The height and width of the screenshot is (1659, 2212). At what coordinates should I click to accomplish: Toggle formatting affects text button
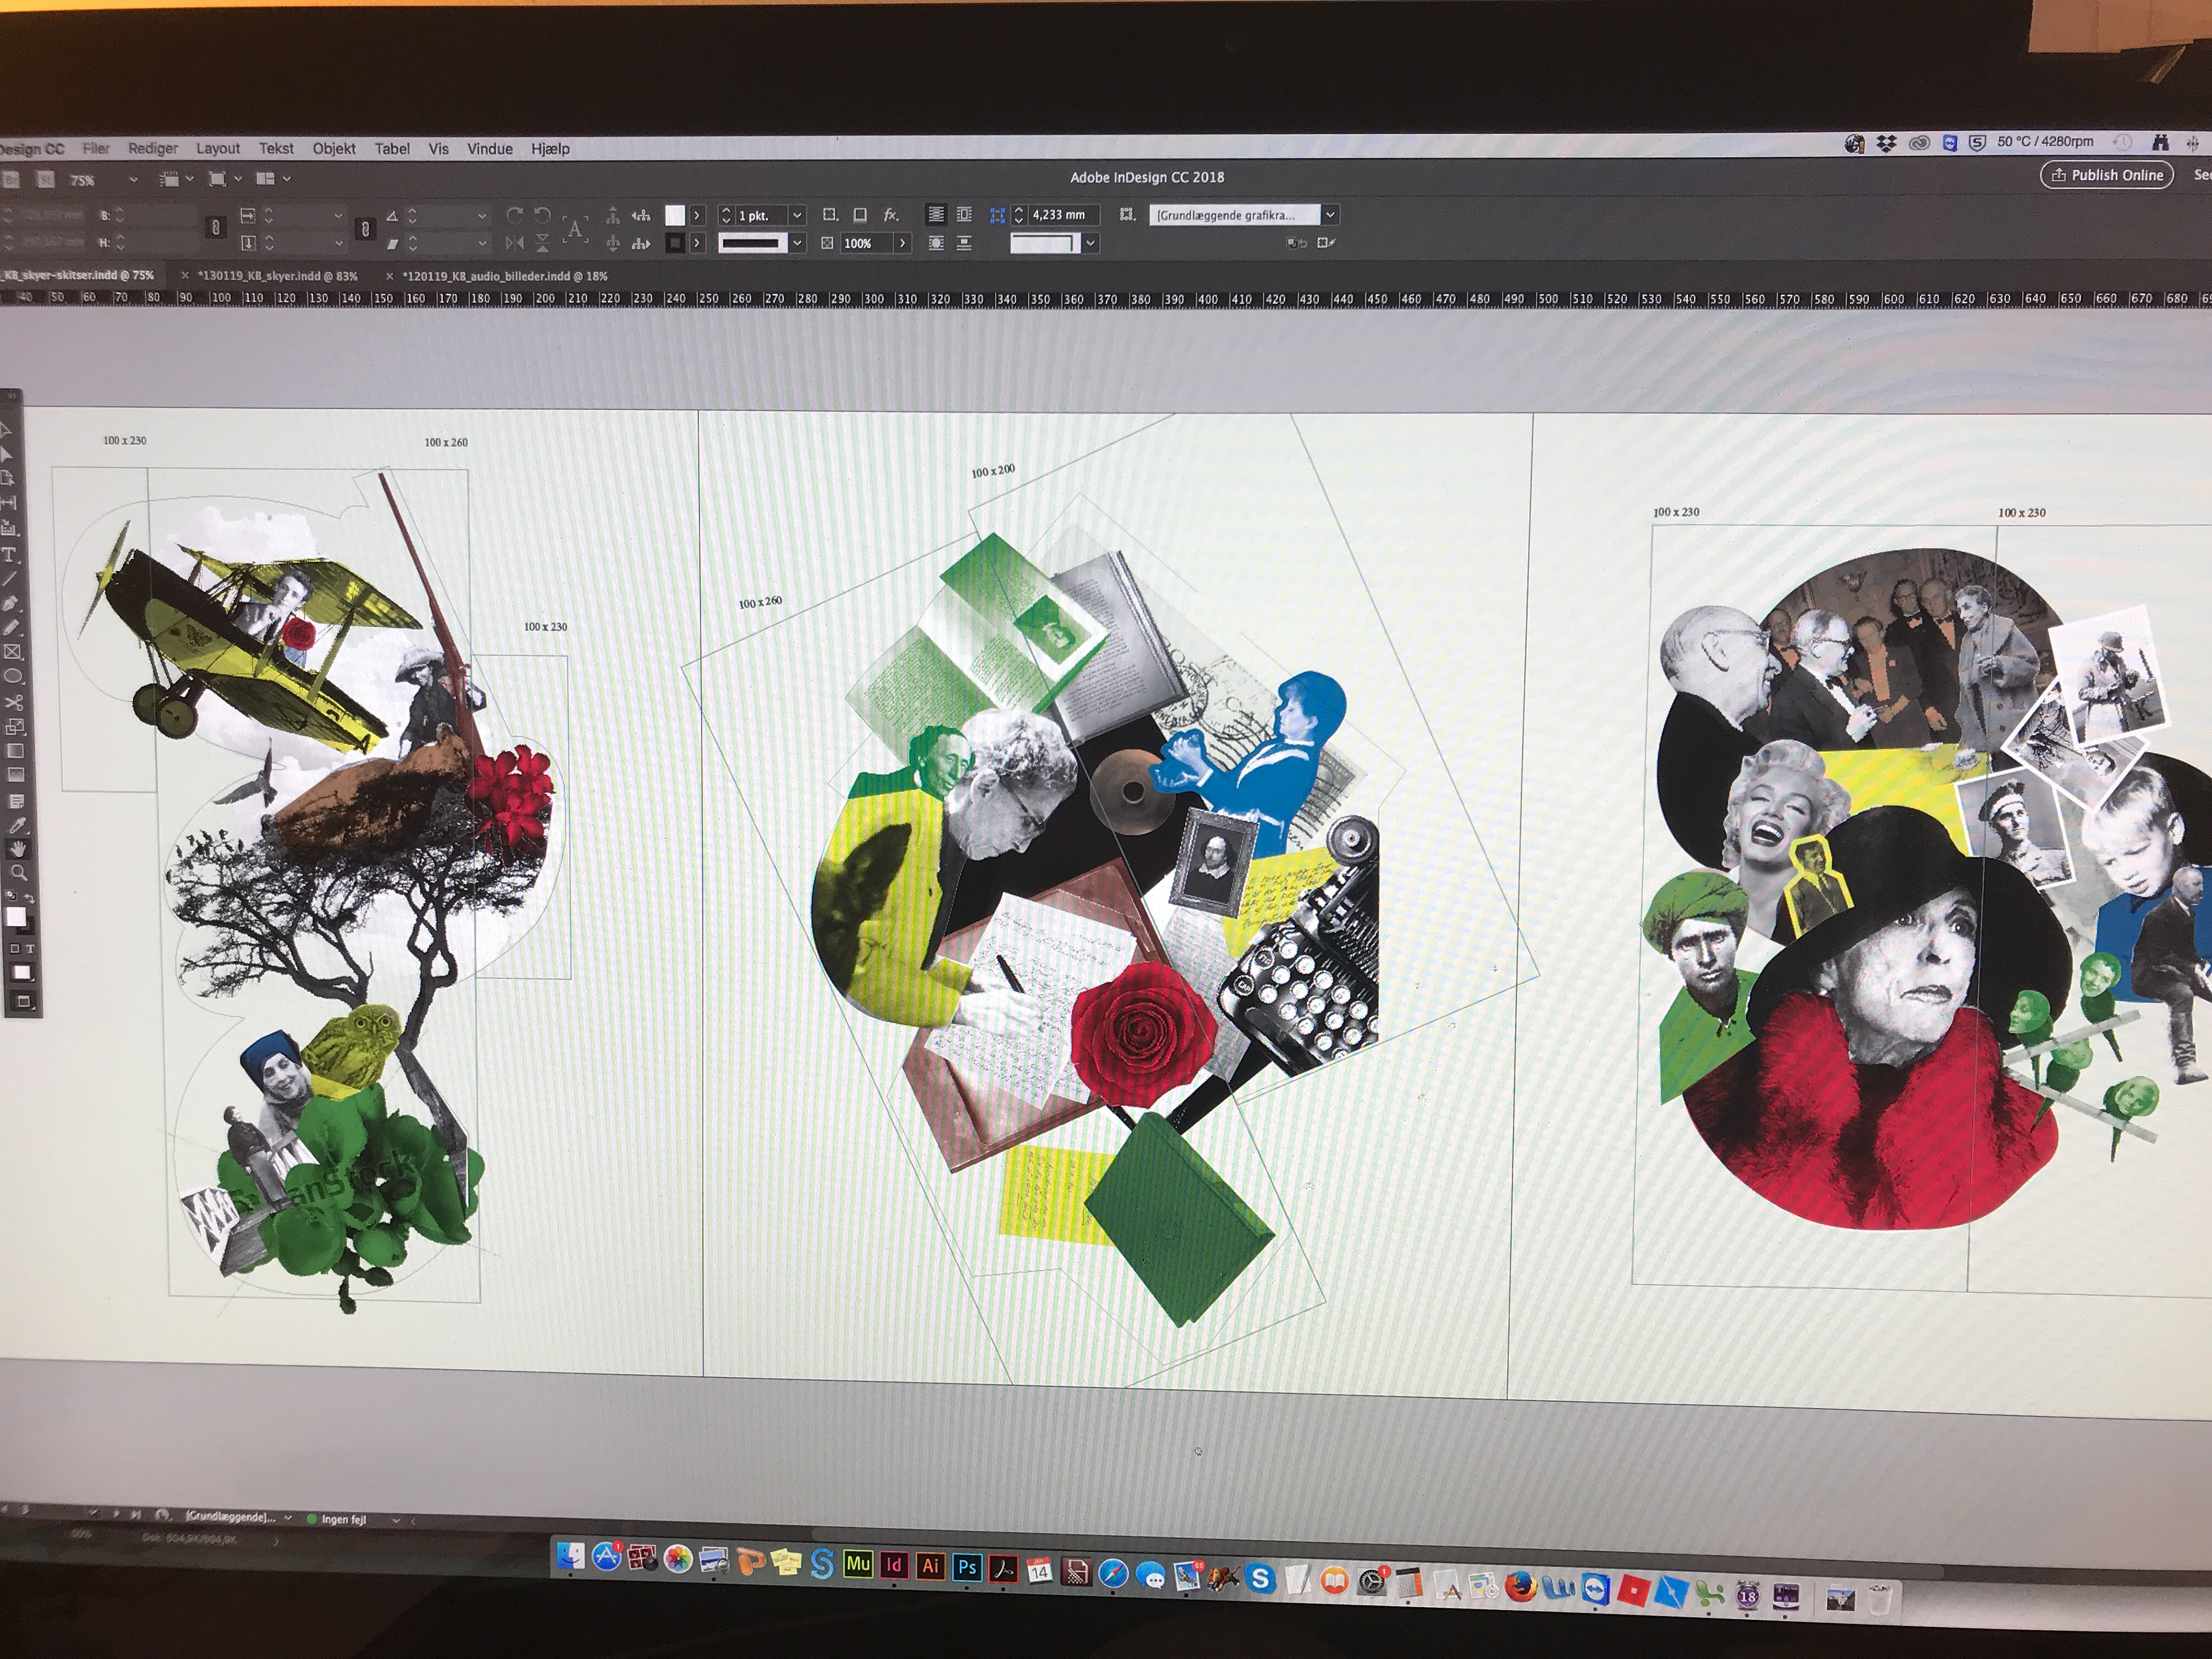click(29, 948)
